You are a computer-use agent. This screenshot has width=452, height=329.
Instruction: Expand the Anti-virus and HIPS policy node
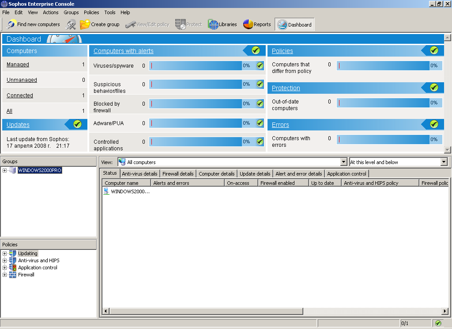pos(4,260)
